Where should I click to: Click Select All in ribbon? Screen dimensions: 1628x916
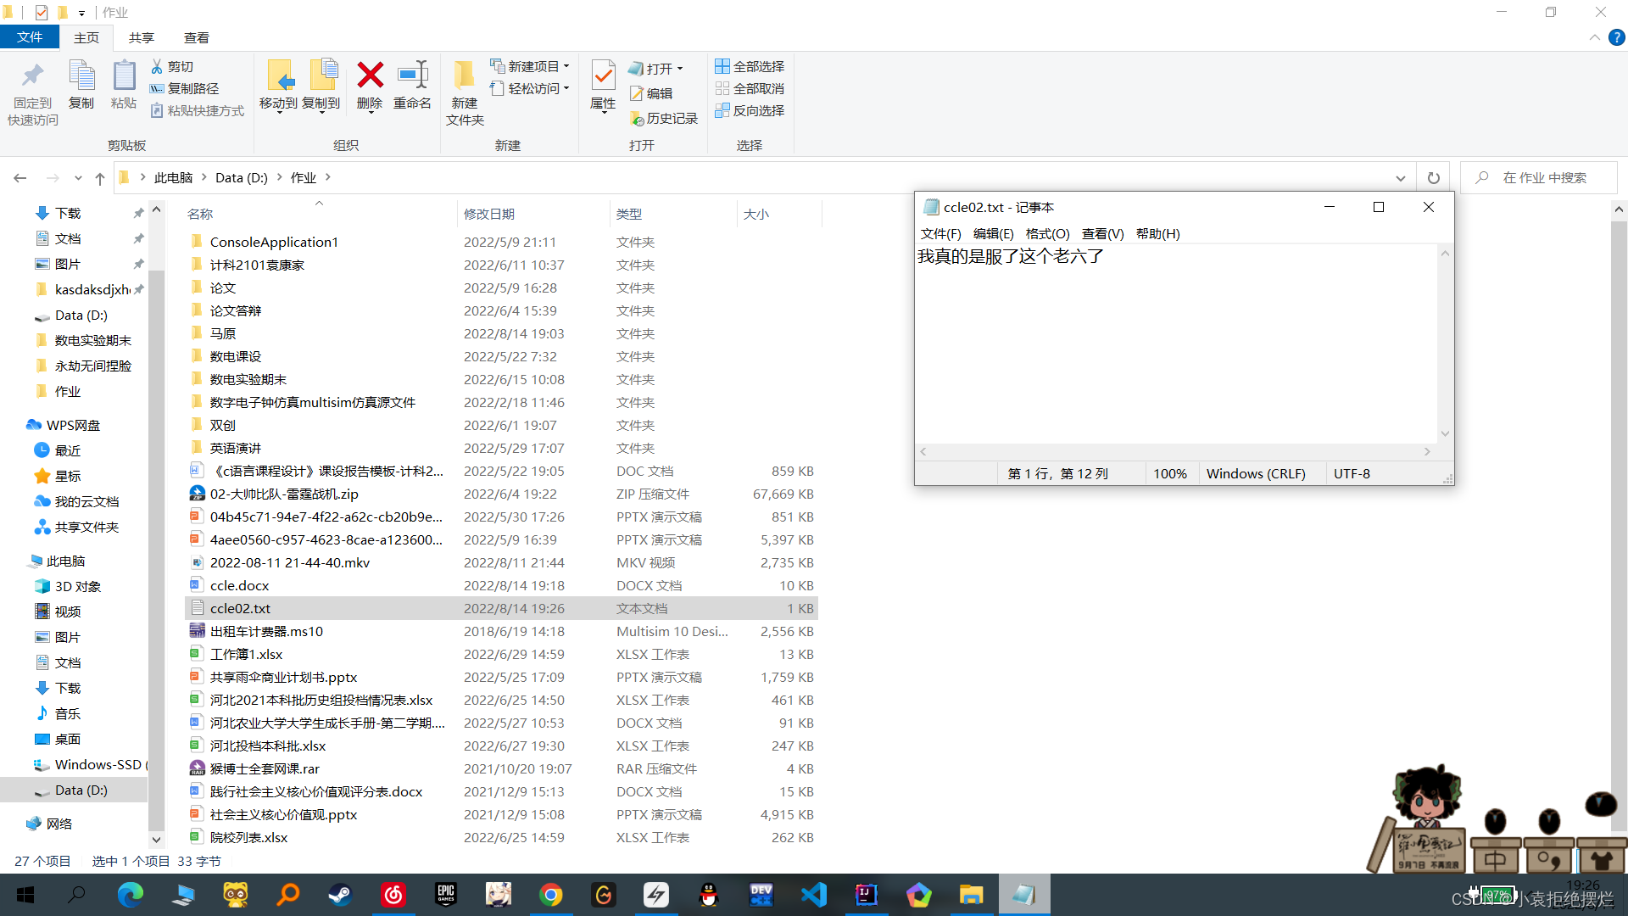[x=750, y=66]
